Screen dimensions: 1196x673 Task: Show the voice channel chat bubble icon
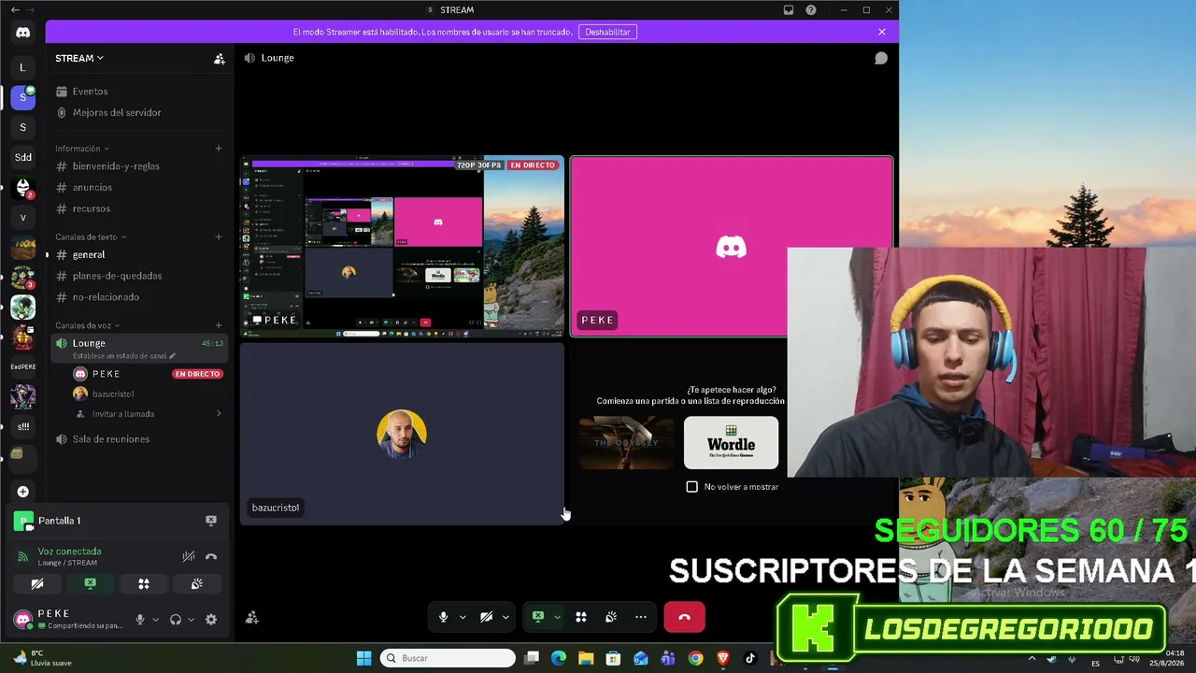(880, 58)
